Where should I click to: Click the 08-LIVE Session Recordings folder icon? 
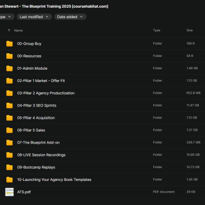(x=9, y=155)
